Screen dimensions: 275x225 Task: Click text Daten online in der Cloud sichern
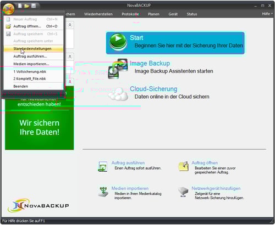172,97
